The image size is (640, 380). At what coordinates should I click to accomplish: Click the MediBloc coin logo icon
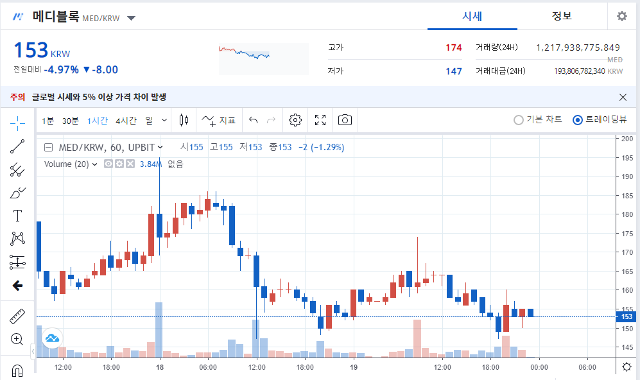click(x=19, y=16)
